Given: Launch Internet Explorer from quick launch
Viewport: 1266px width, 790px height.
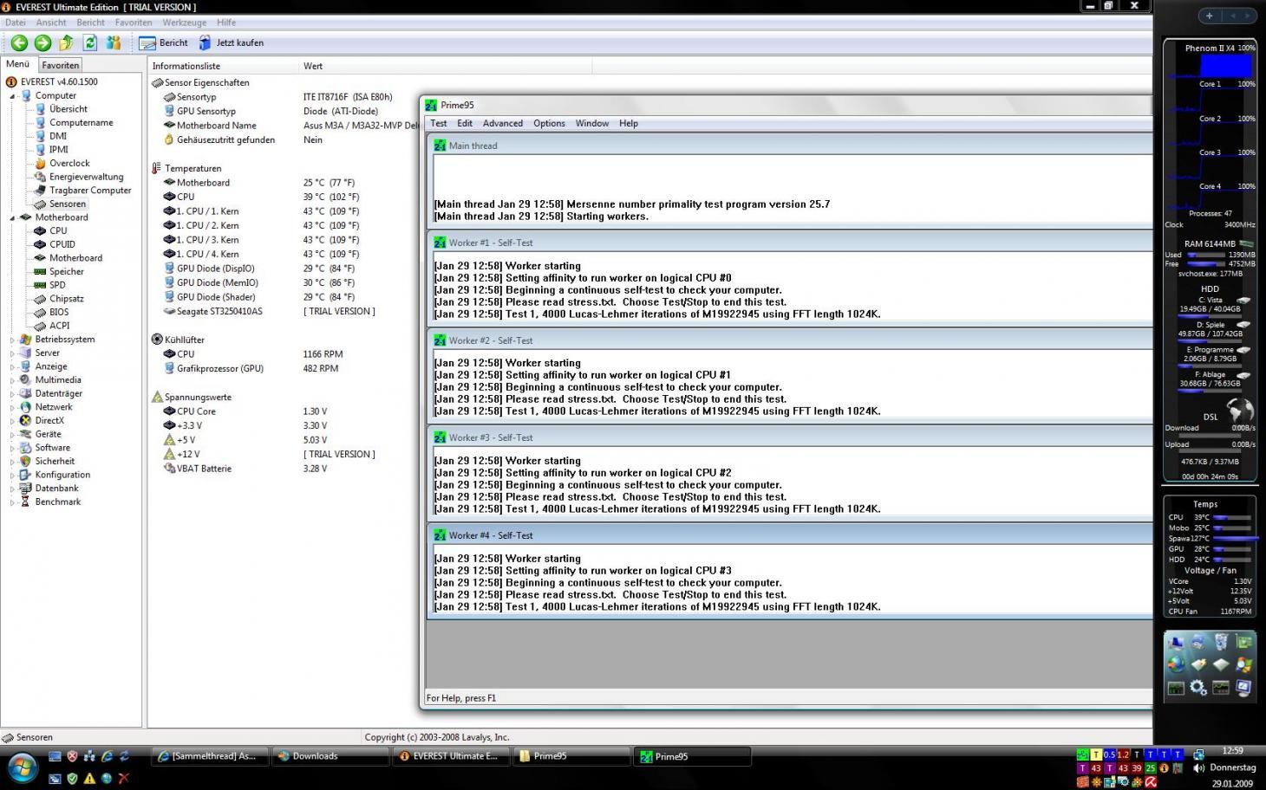Looking at the screenshot, I should coord(107,756).
